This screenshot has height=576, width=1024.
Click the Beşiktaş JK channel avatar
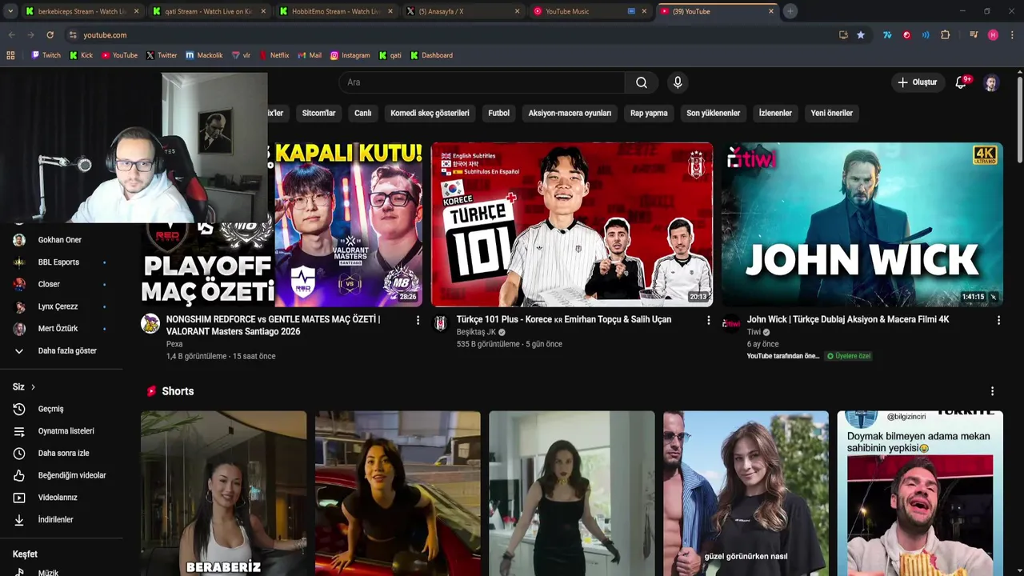440,322
